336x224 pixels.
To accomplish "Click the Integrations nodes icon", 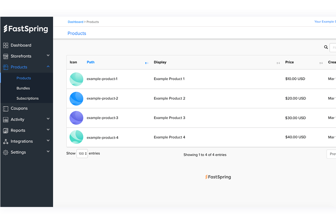I will click(x=6, y=142).
